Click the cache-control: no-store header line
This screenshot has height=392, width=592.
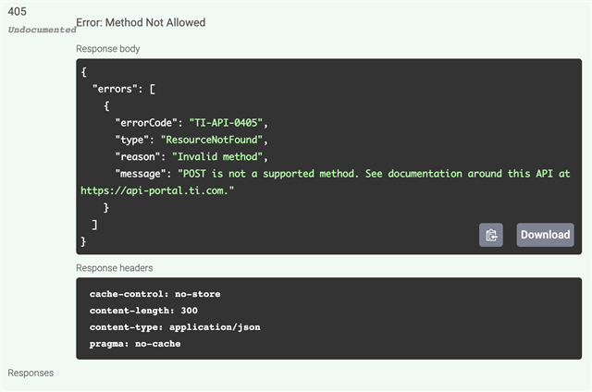point(154,294)
